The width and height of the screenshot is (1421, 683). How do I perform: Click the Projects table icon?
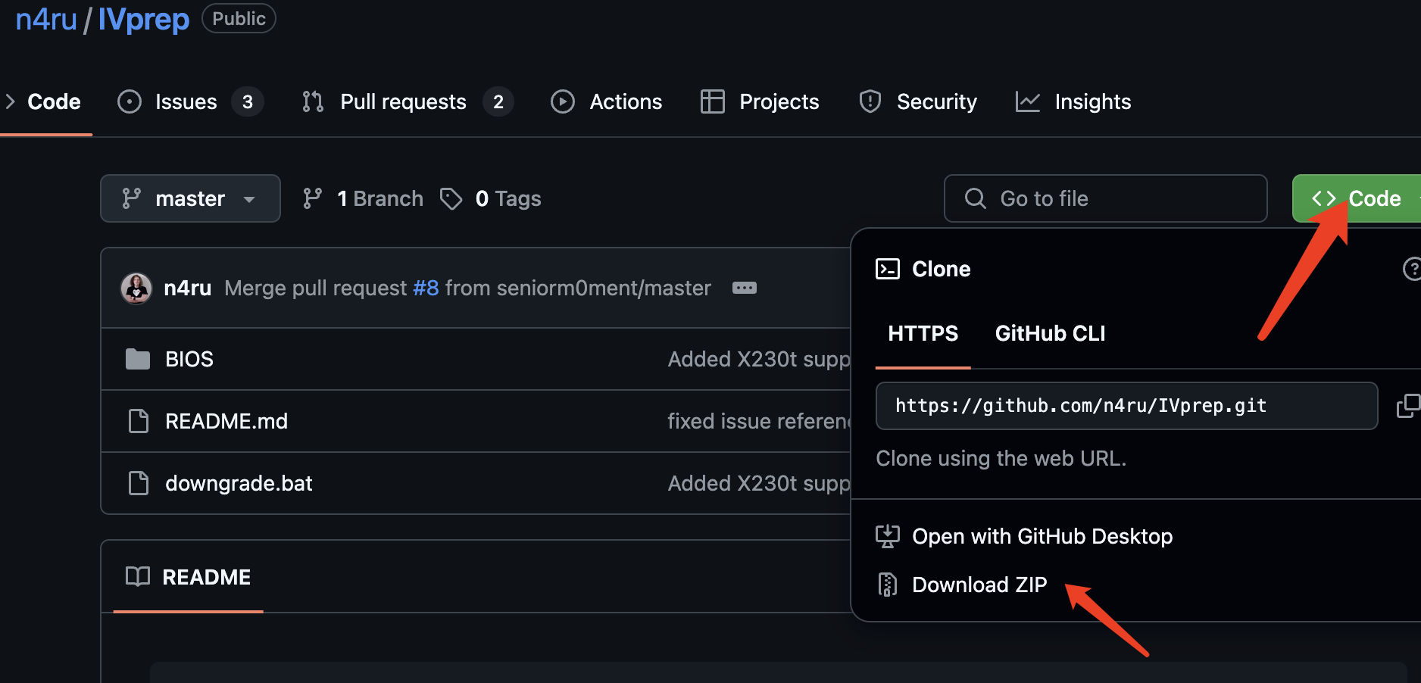pyautogui.click(x=712, y=101)
